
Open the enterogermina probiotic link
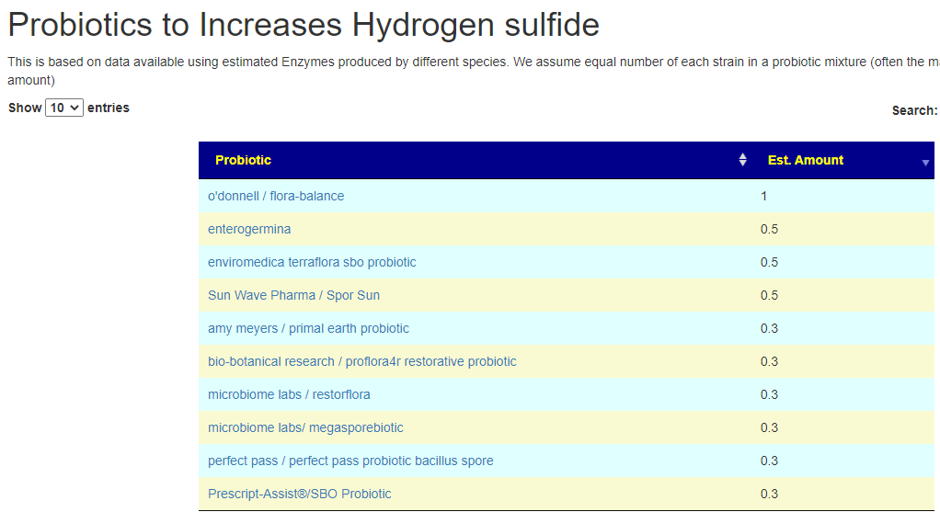point(249,229)
